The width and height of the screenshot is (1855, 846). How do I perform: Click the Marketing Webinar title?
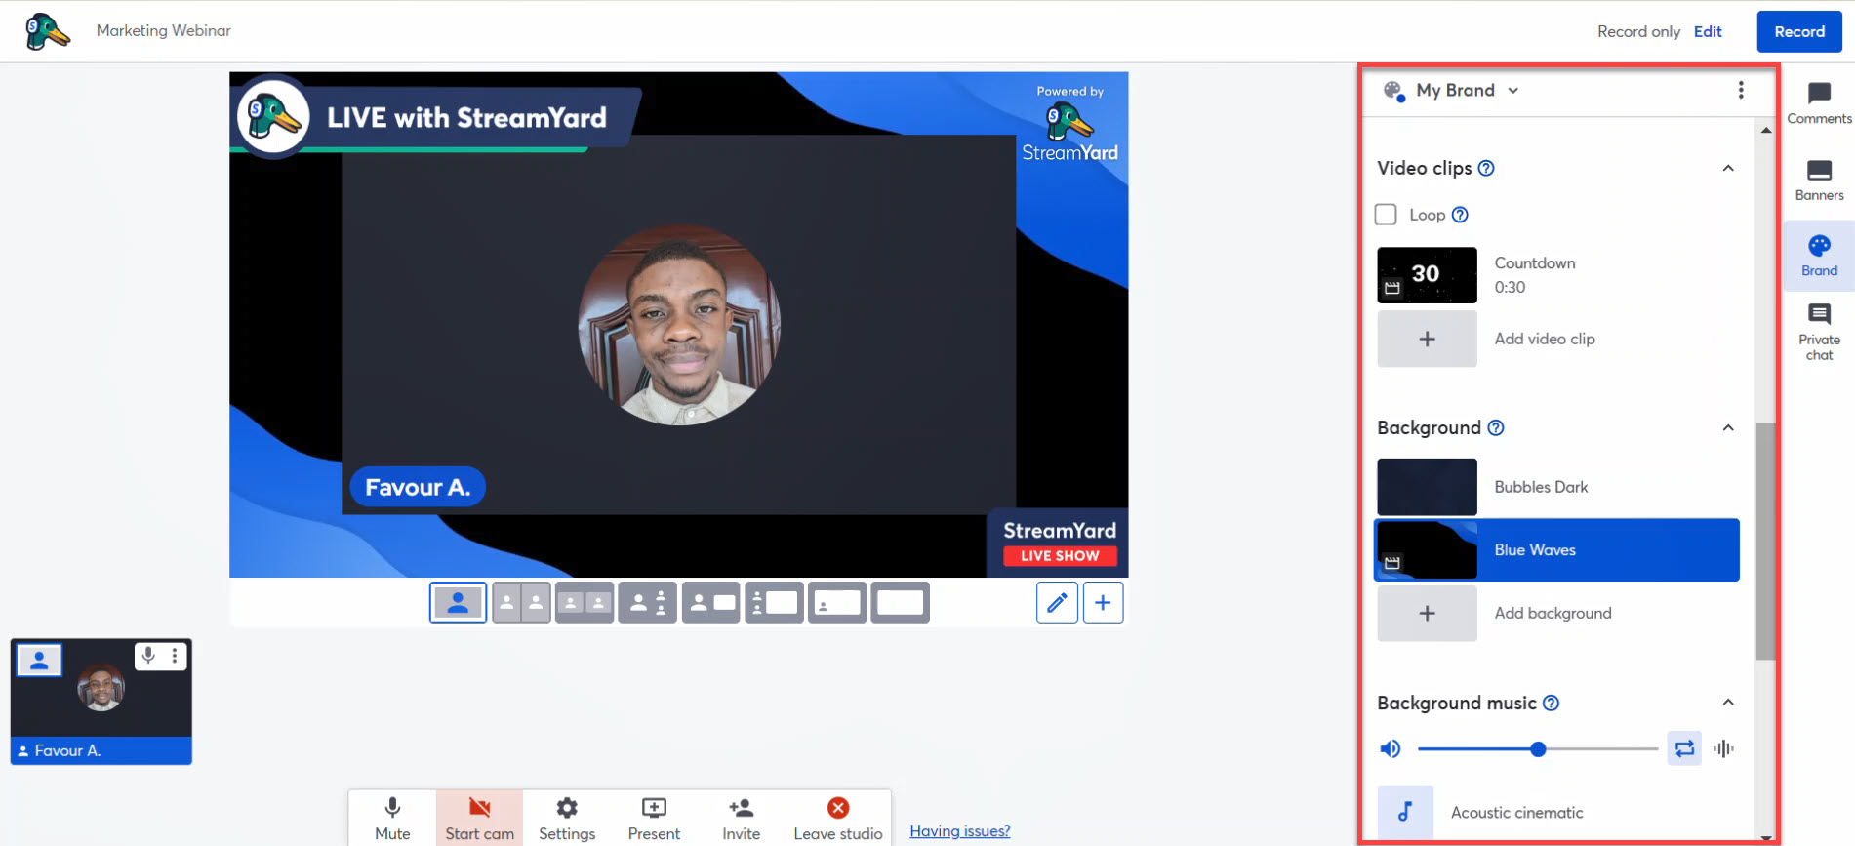tap(164, 30)
